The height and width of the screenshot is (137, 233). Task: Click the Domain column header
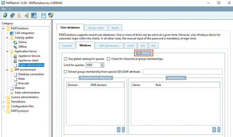(x=78, y=85)
